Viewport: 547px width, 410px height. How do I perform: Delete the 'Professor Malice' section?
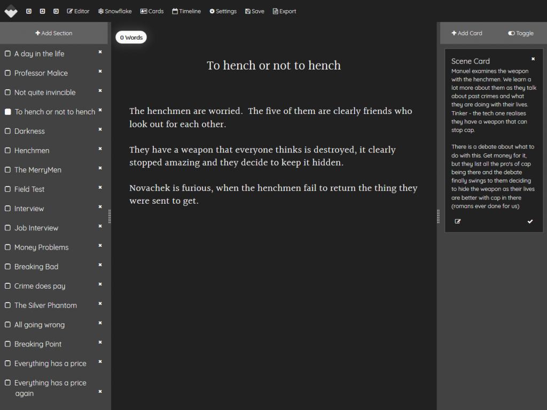(x=100, y=72)
